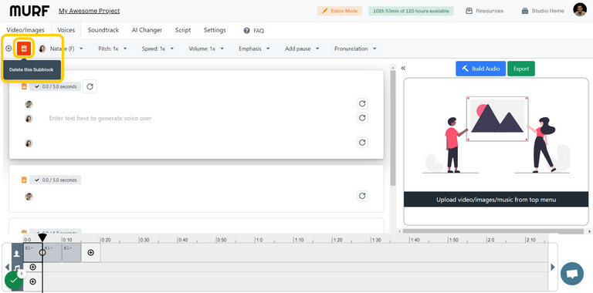Click the female speaker avatar beside 'Enter text here'

29,119
